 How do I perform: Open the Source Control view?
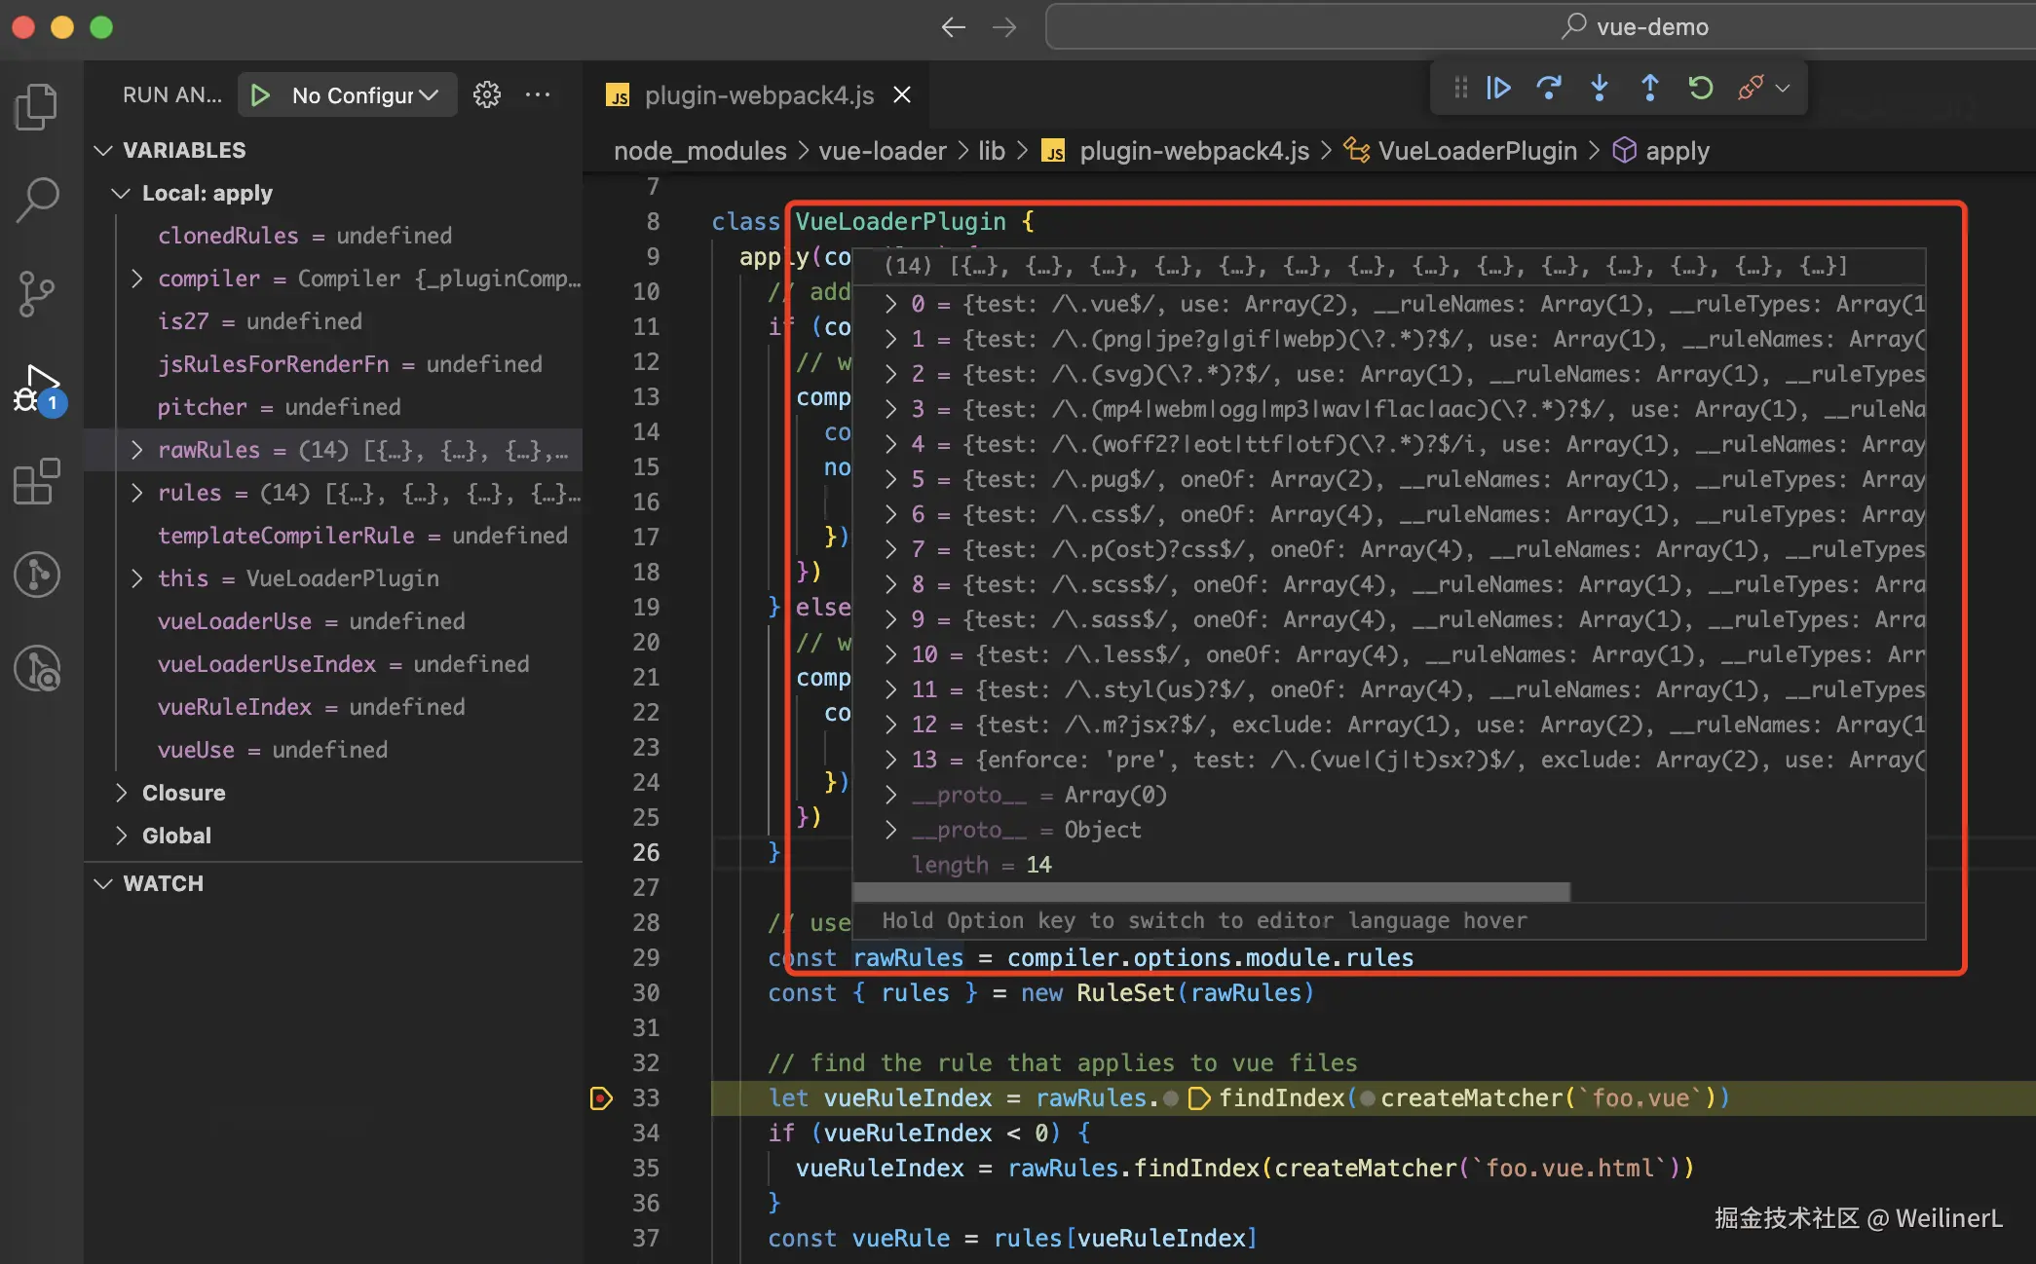37,292
